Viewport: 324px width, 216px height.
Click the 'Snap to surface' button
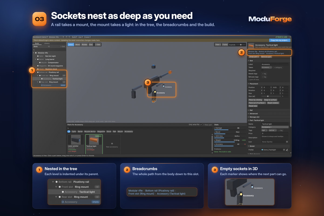click(270, 100)
